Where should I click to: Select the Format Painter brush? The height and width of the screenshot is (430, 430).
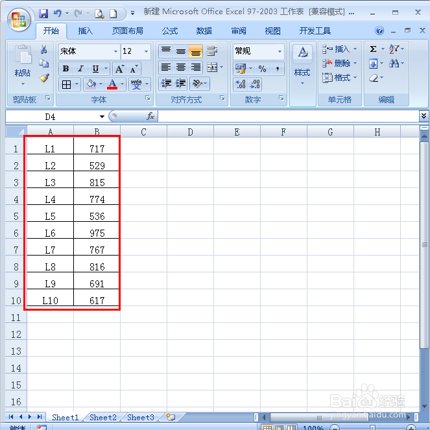[x=44, y=78]
